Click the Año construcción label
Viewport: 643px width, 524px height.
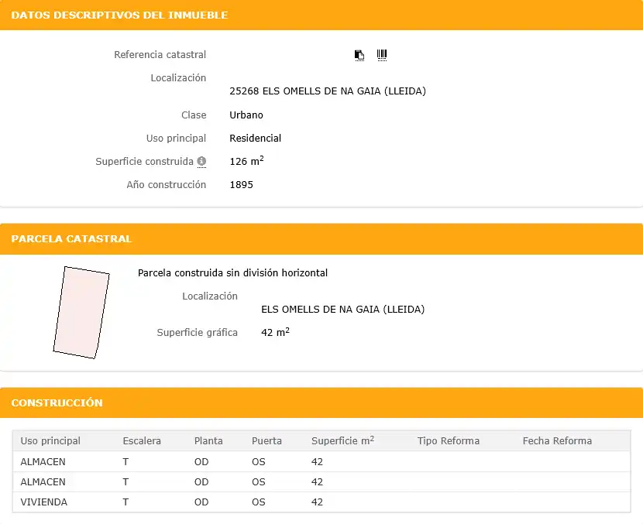pyautogui.click(x=166, y=185)
